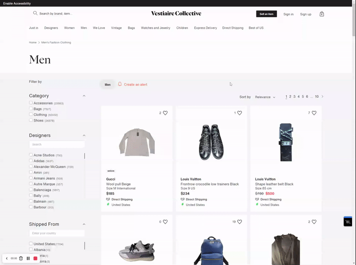Open the Vintage menu

[x=116, y=28]
